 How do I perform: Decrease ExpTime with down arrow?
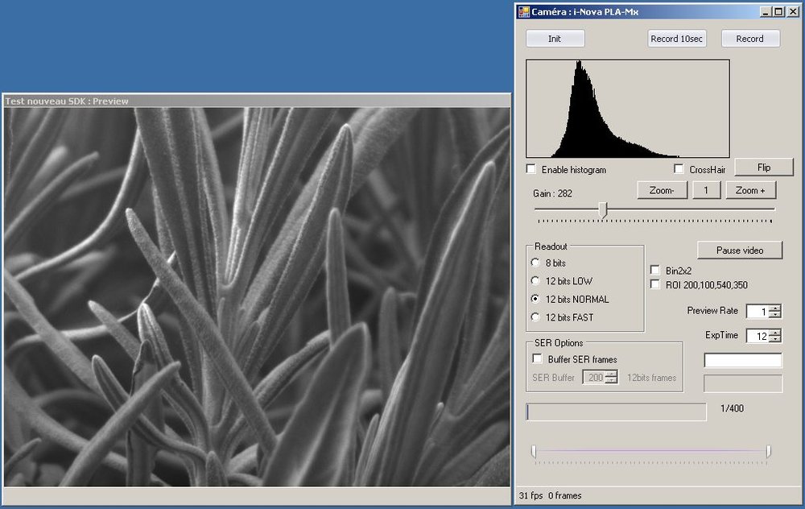pyautogui.click(x=775, y=338)
